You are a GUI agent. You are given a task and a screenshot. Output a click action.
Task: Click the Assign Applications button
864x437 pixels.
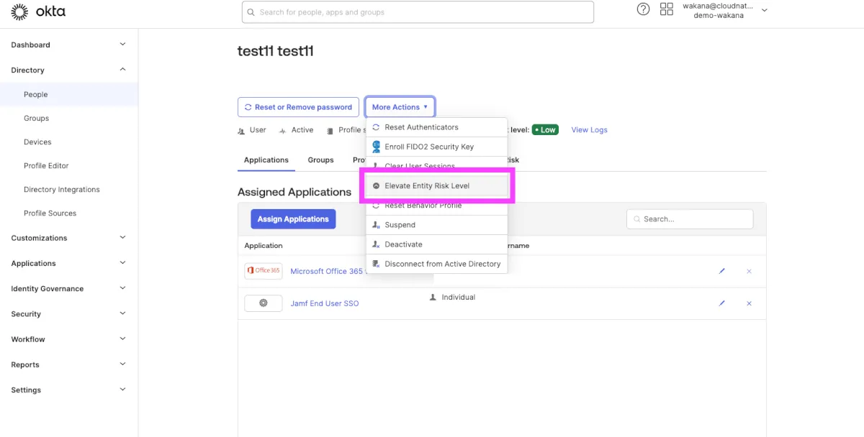click(x=293, y=219)
